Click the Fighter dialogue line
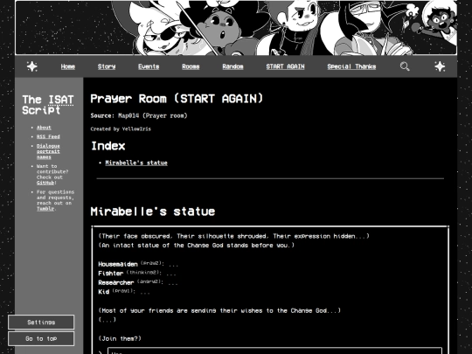This screenshot has height=354, width=472. point(137,274)
